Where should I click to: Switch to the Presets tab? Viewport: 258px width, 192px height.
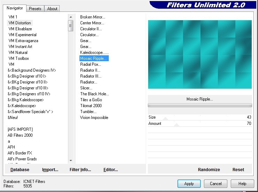(35, 9)
